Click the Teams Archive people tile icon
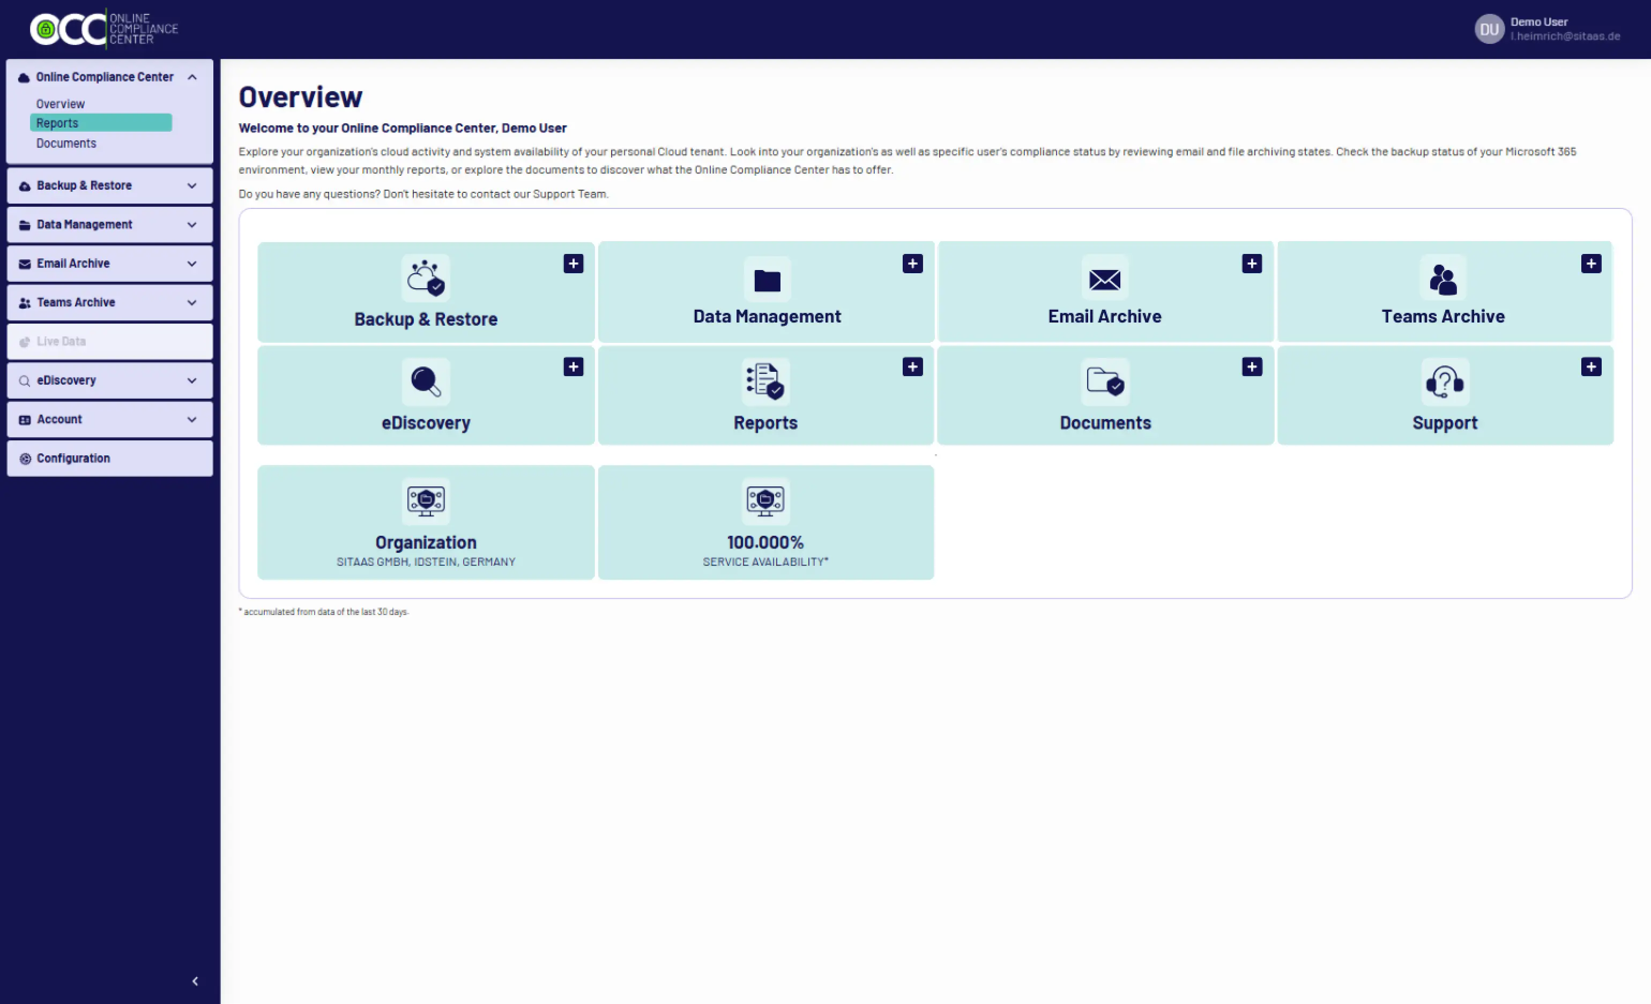The width and height of the screenshot is (1651, 1004). [1442, 278]
